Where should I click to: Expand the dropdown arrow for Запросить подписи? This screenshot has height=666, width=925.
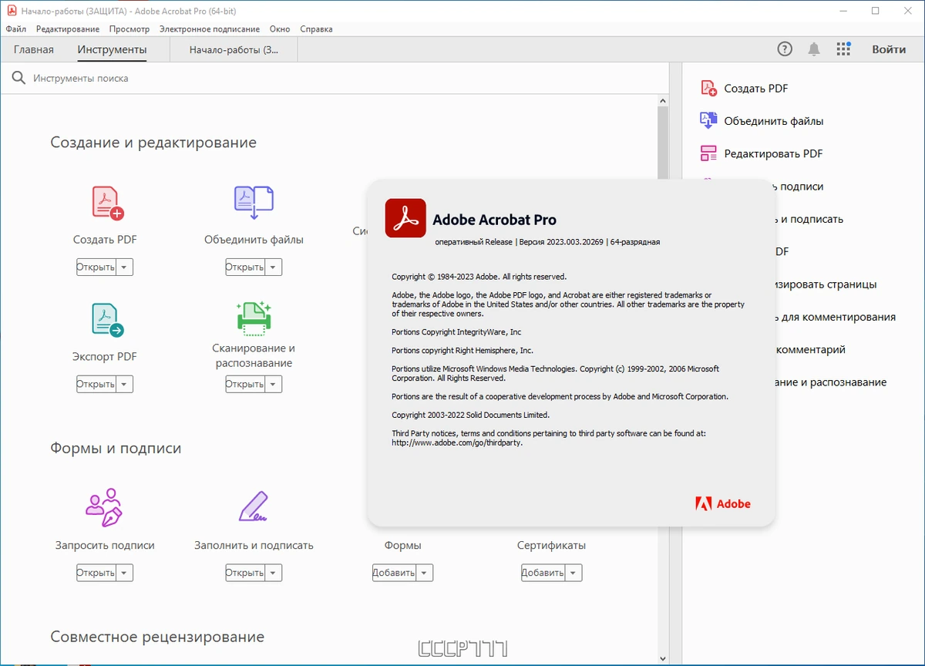[x=125, y=573]
